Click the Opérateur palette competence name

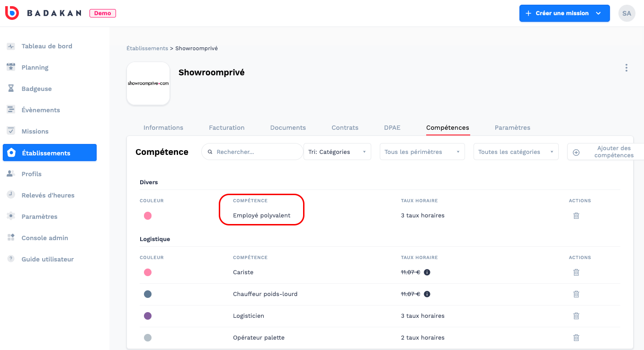tap(259, 338)
